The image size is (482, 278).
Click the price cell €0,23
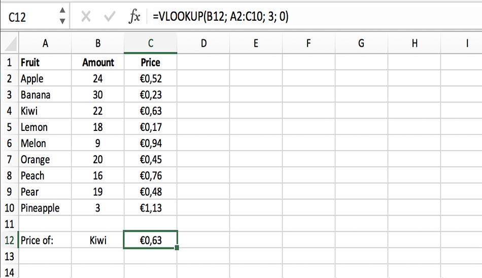click(x=151, y=95)
